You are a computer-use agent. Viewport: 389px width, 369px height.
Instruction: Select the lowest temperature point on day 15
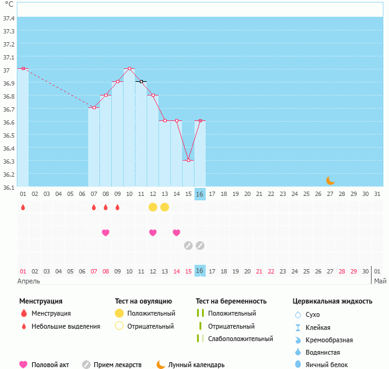pyautogui.click(x=188, y=160)
